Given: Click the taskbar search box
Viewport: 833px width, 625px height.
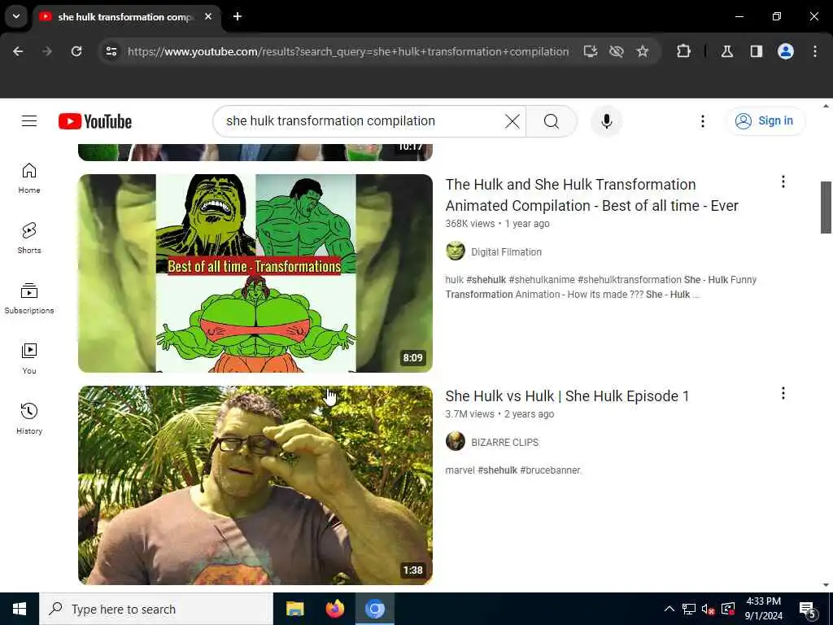Looking at the screenshot, I should (156, 609).
